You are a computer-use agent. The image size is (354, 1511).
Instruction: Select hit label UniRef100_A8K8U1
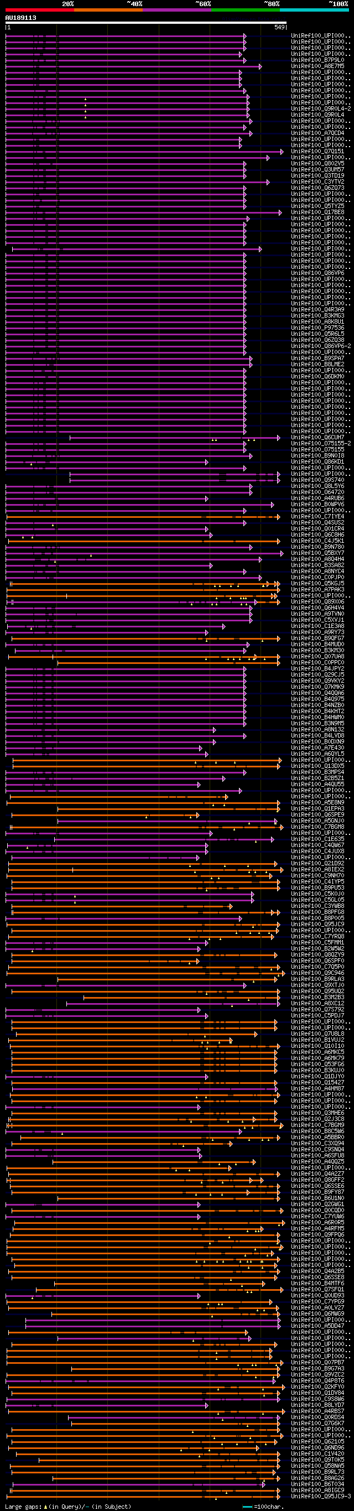point(317,321)
